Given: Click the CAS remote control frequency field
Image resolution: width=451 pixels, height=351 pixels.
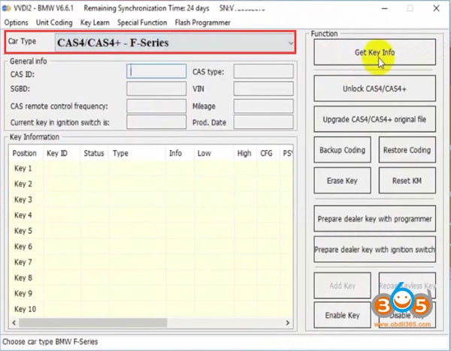Looking at the screenshot, I should 156,106.
